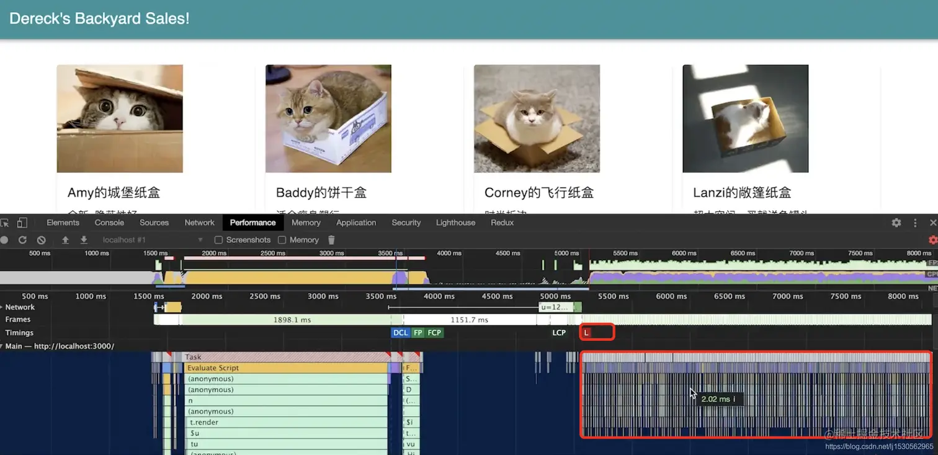This screenshot has height=455, width=938.
Task: Open Amy的城堡纸盒 cat image
Action: [120, 118]
